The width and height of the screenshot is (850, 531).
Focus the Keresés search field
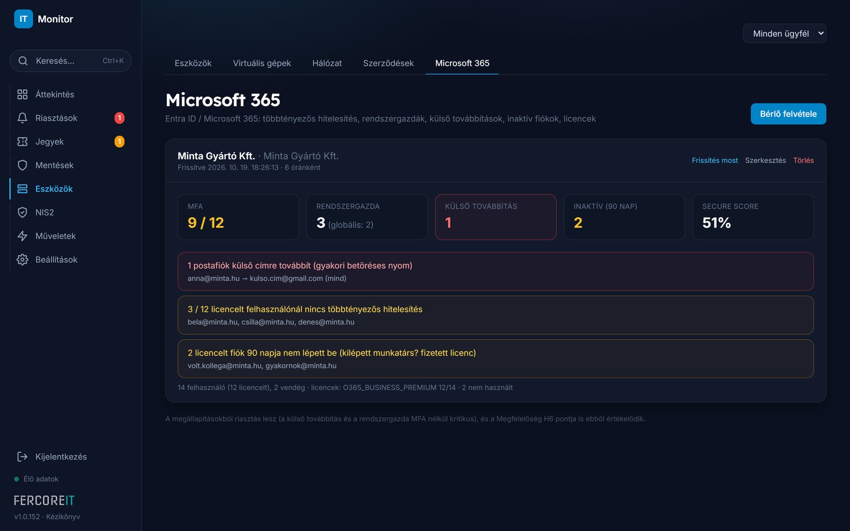[x=71, y=61]
